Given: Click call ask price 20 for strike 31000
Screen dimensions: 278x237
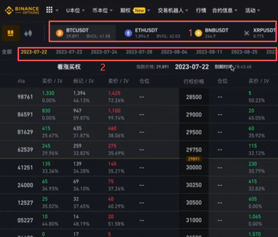Looking at the screenshot, I should coord(111,216).
